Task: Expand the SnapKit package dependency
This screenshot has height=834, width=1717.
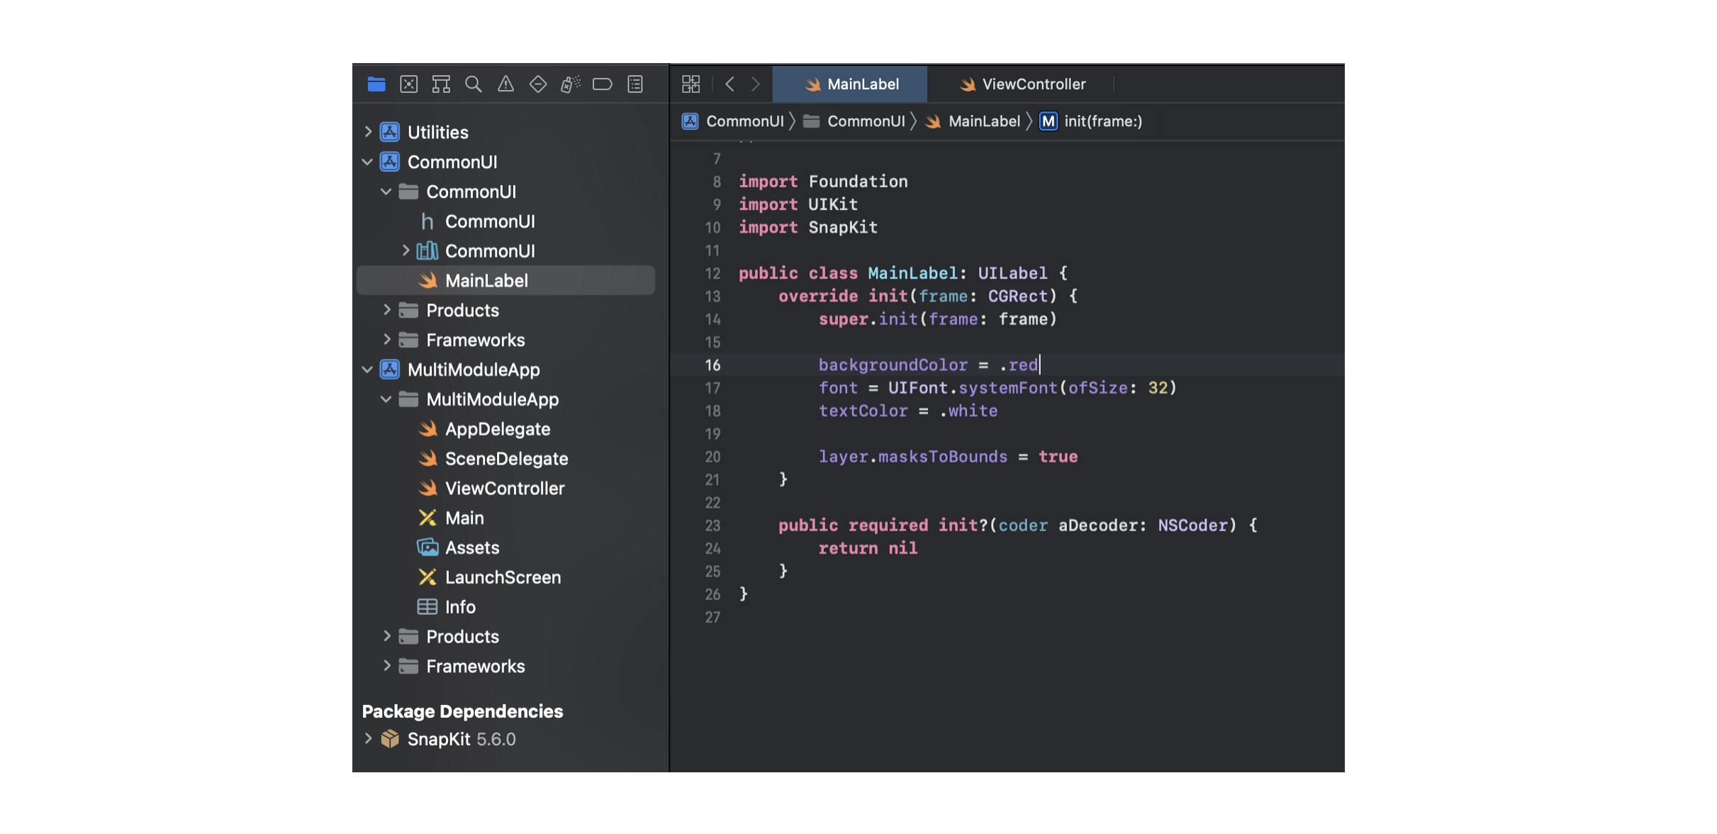Action: [368, 738]
